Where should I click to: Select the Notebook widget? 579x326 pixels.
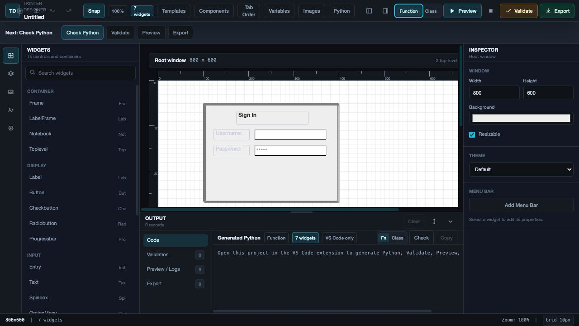(78, 134)
